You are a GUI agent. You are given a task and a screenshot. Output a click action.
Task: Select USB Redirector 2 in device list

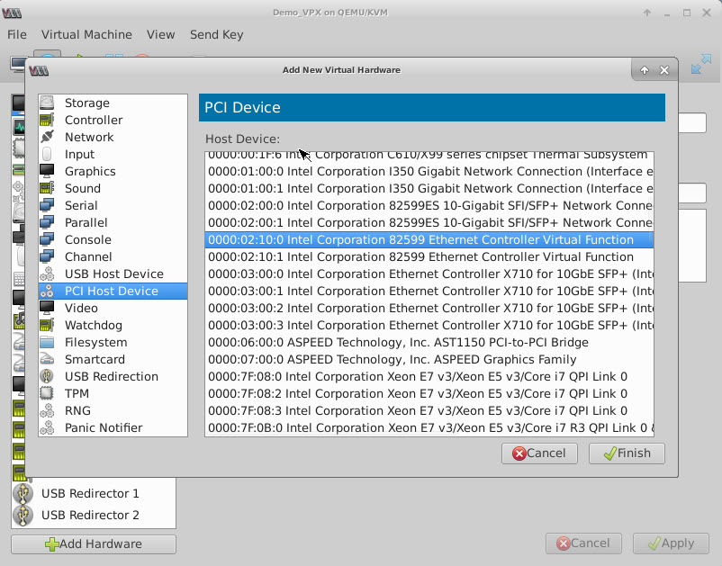(x=94, y=515)
